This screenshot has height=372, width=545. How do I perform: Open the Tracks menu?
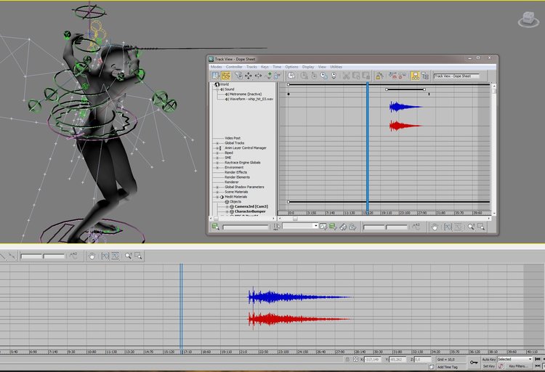(251, 67)
